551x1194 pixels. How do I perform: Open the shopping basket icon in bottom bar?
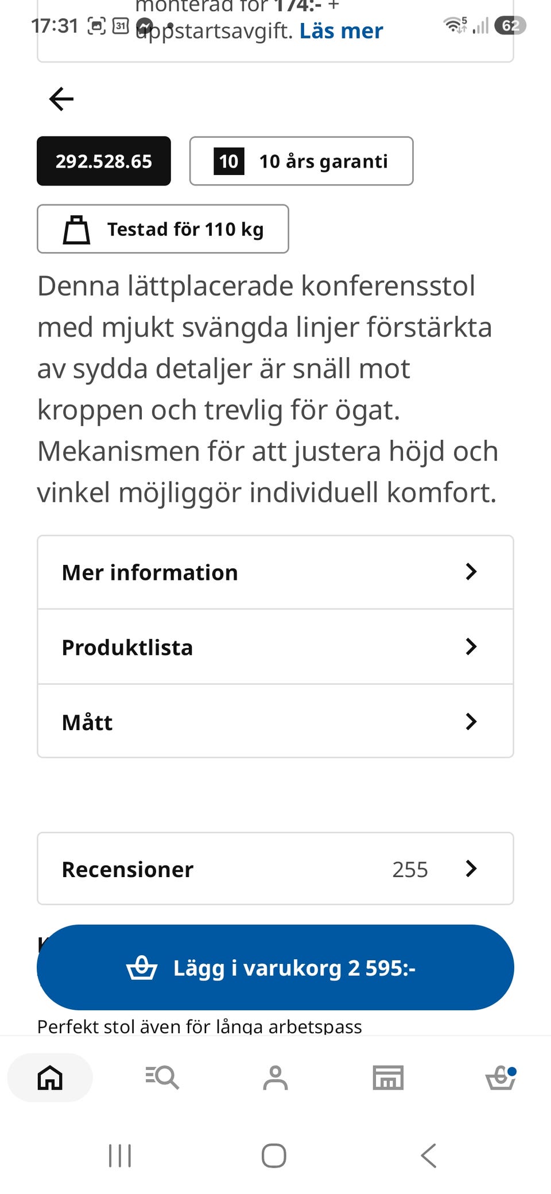click(501, 1077)
